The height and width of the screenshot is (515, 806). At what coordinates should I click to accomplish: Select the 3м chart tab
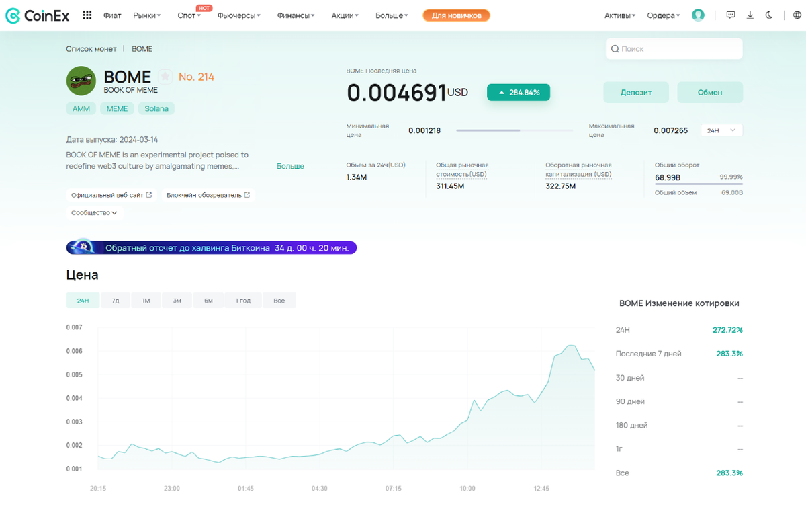point(177,301)
